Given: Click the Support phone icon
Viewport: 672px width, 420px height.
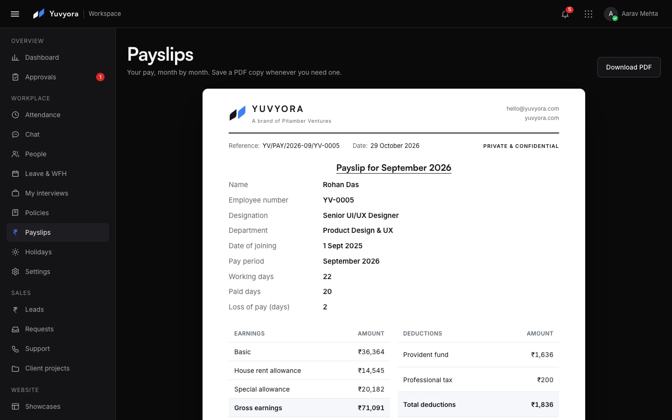Looking at the screenshot, I should click(x=15, y=349).
